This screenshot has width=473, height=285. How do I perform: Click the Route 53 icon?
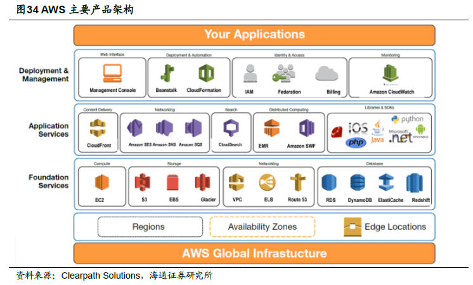tap(298, 184)
